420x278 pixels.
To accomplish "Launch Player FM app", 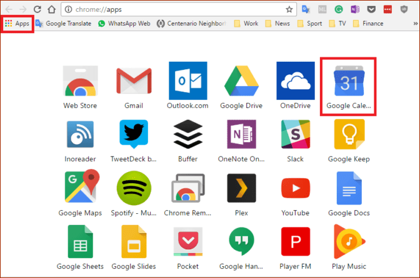I will pos(296,248).
